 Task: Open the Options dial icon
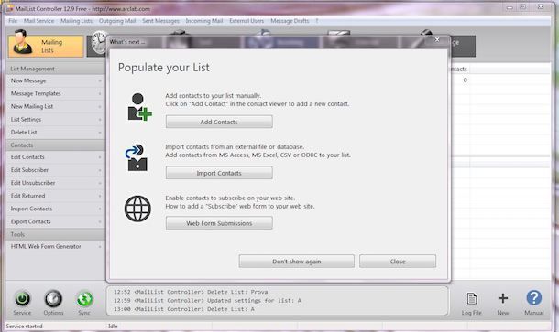pyautogui.click(x=53, y=299)
